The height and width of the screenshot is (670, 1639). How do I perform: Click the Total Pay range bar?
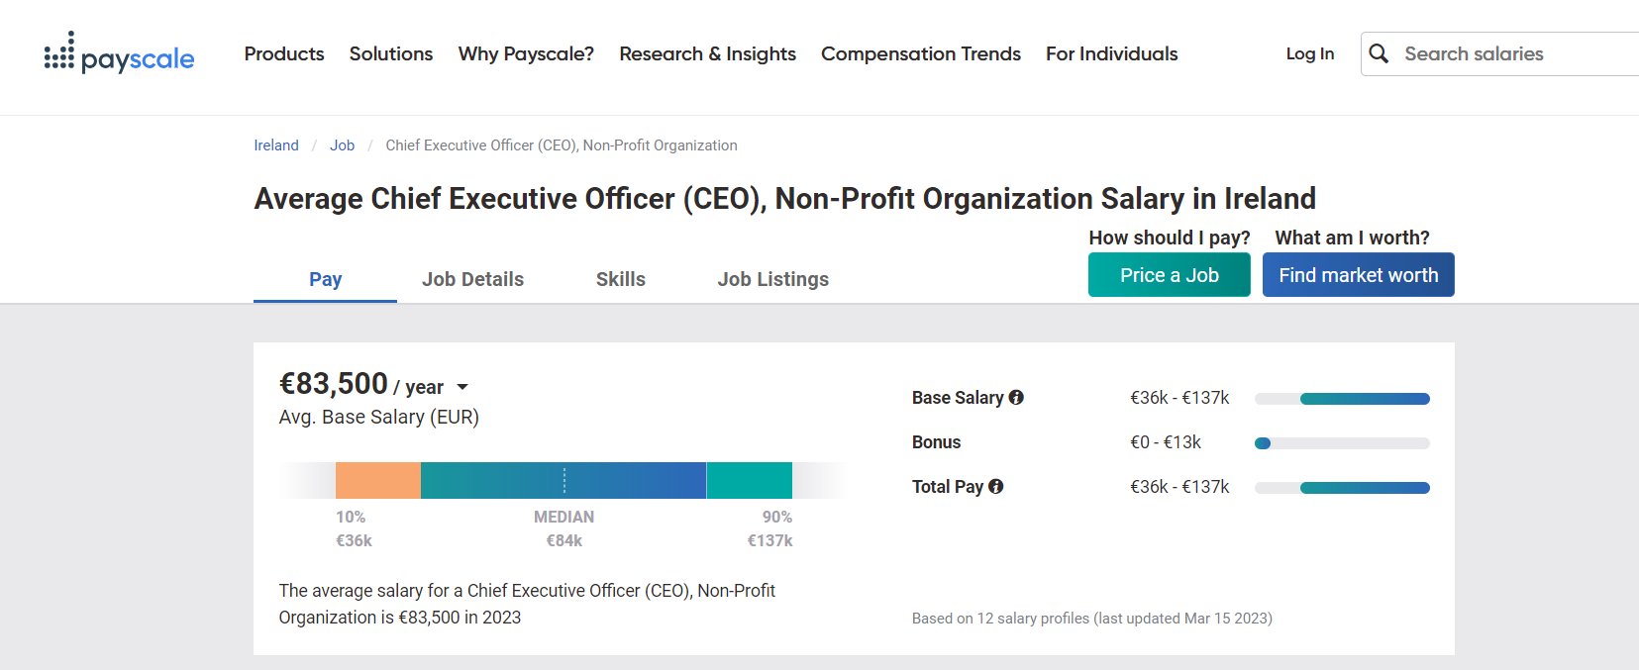coord(1342,488)
